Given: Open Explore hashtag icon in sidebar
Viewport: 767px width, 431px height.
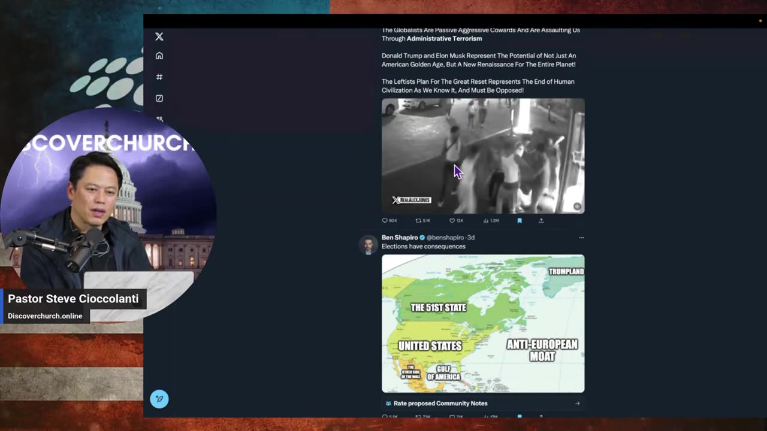Looking at the screenshot, I should coord(159,77).
